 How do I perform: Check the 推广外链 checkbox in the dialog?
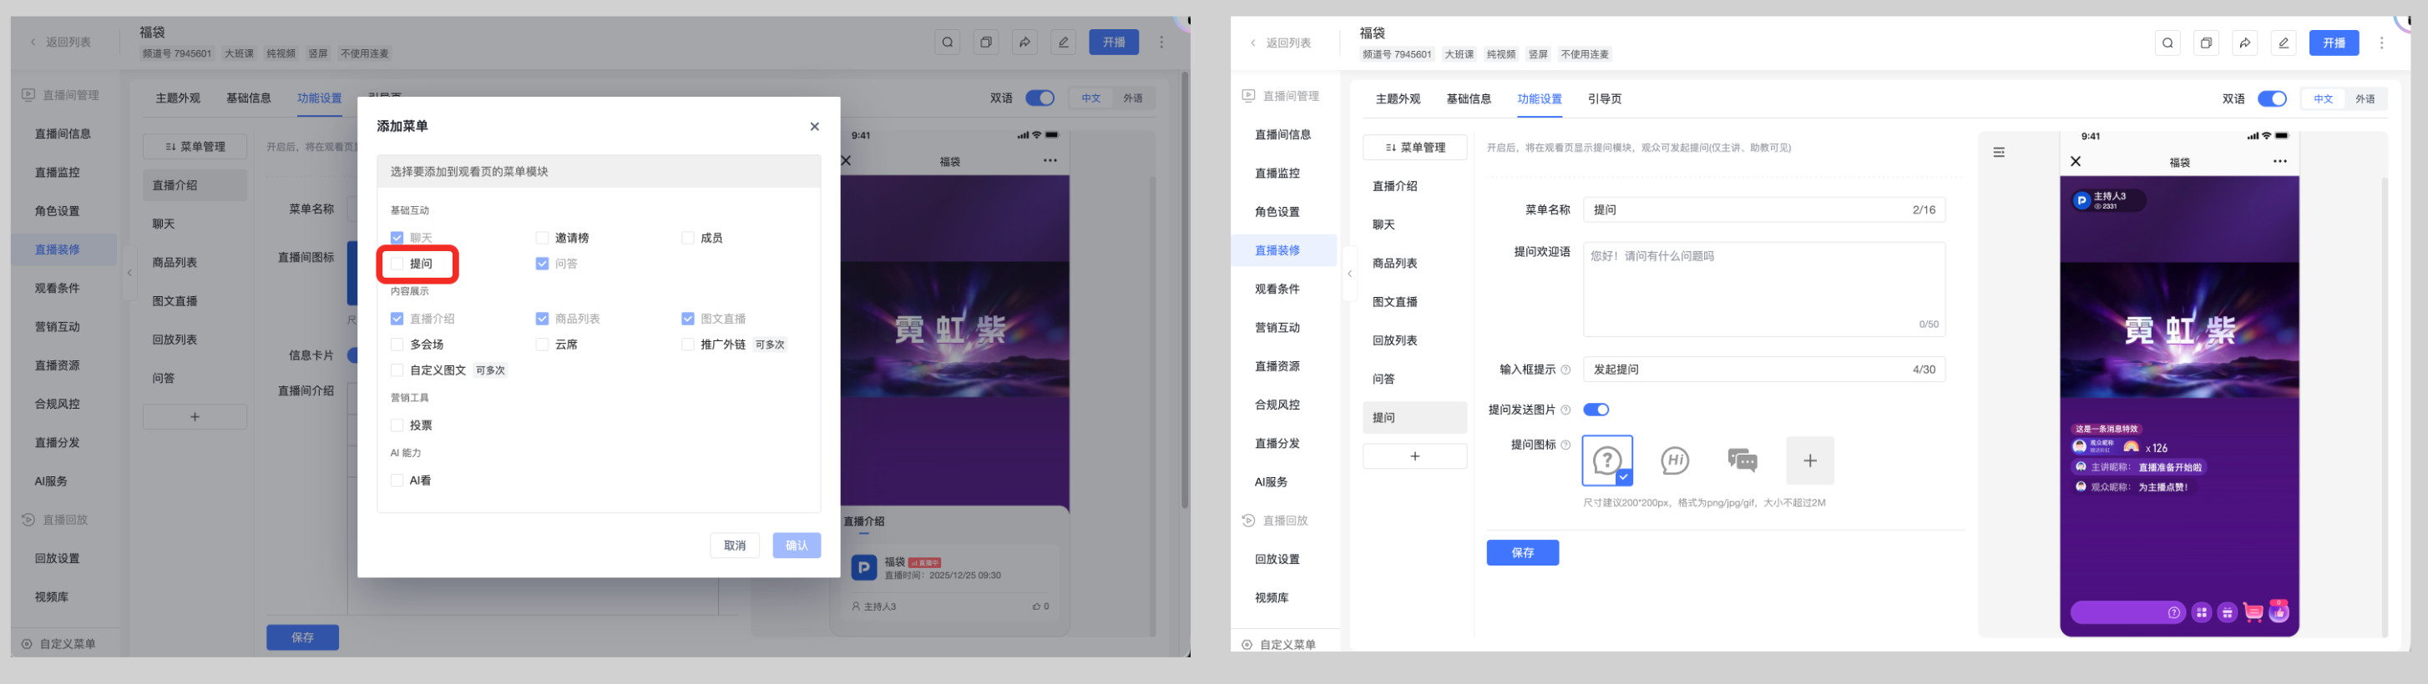point(688,345)
